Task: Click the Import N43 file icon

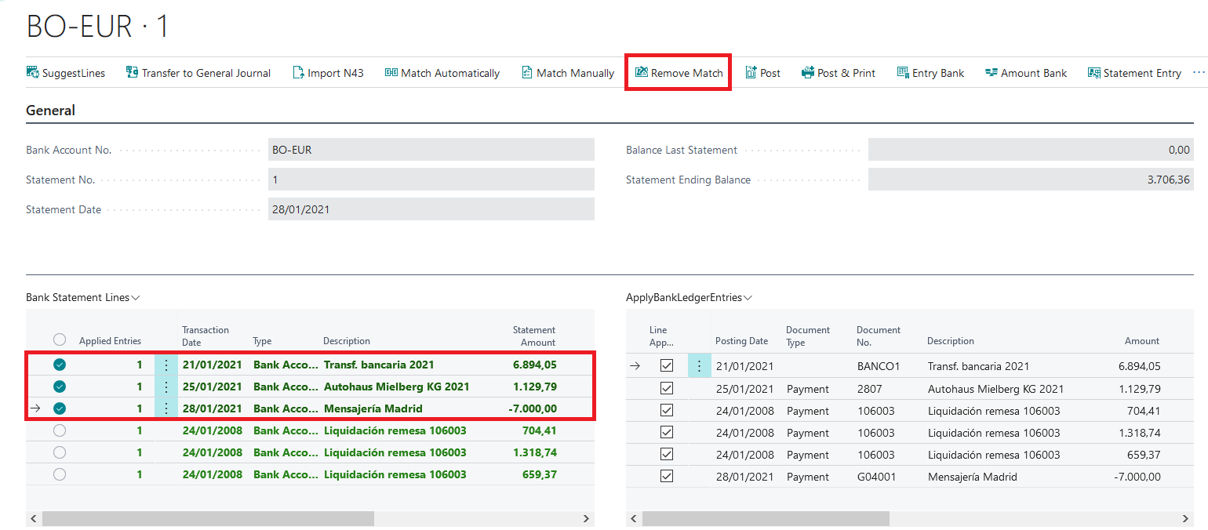Action: tap(298, 72)
